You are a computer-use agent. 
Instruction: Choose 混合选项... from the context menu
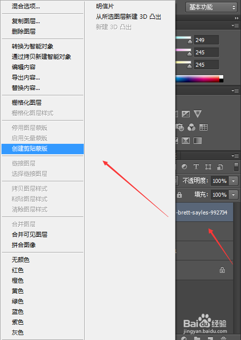click(x=26, y=6)
